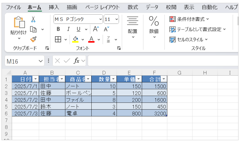Select cell containing ファイル
The image size is (240, 142).
pos(78,100)
